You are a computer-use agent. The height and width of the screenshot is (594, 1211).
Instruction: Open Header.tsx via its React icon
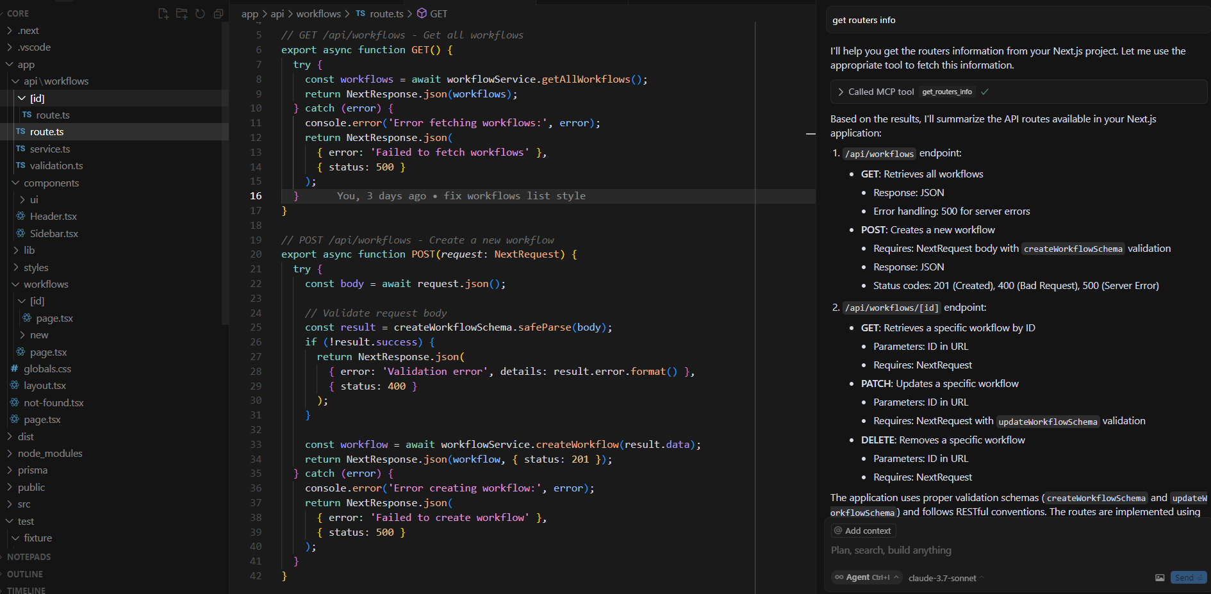[21, 217]
